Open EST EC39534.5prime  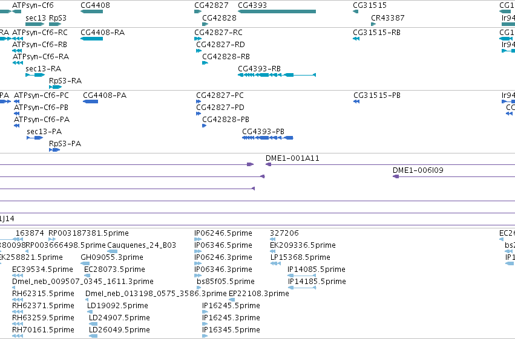click(x=42, y=270)
